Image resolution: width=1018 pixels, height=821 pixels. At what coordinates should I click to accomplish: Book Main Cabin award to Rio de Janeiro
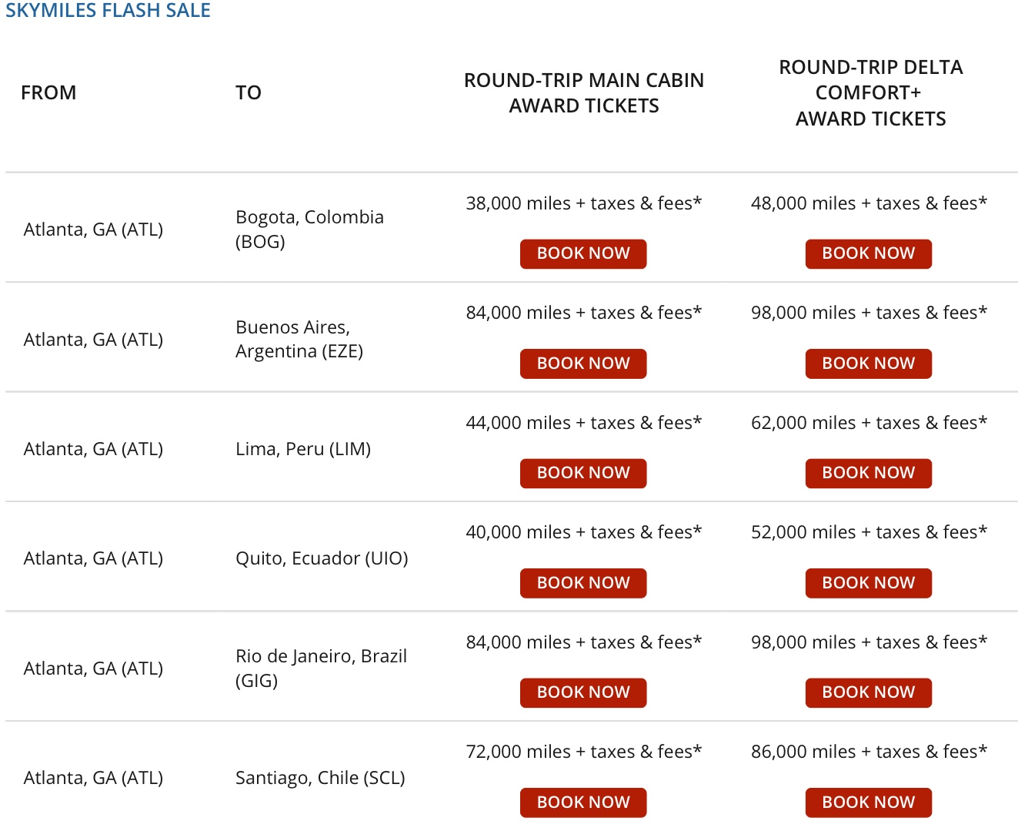(x=583, y=692)
